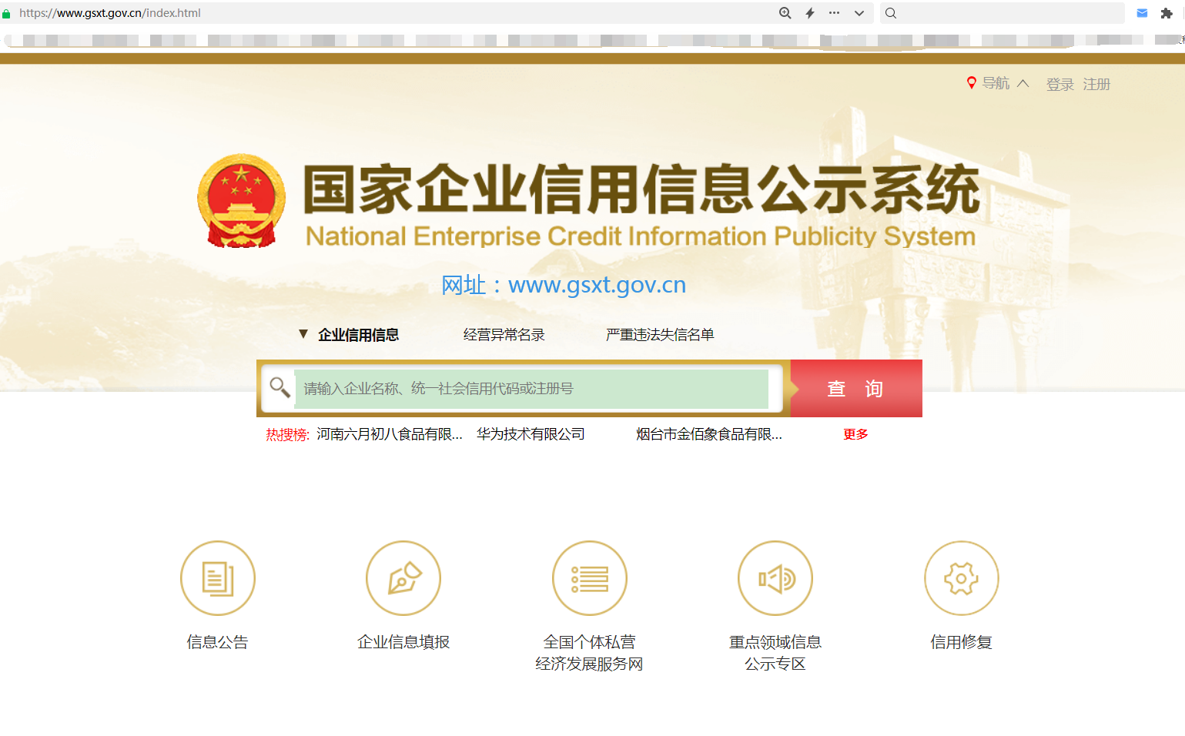The width and height of the screenshot is (1185, 736).
Task: Click hot search 河南六月初八食品有限...
Action: pos(390,434)
